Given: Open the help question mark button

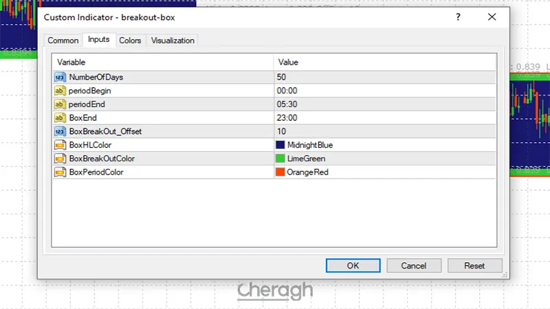Looking at the screenshot, I should [x=458, y=17].
